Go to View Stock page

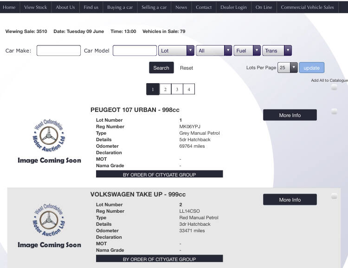(x=36, y=7)
